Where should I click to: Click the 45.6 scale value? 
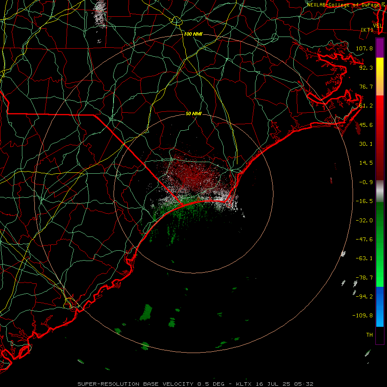tap(366, 125)
